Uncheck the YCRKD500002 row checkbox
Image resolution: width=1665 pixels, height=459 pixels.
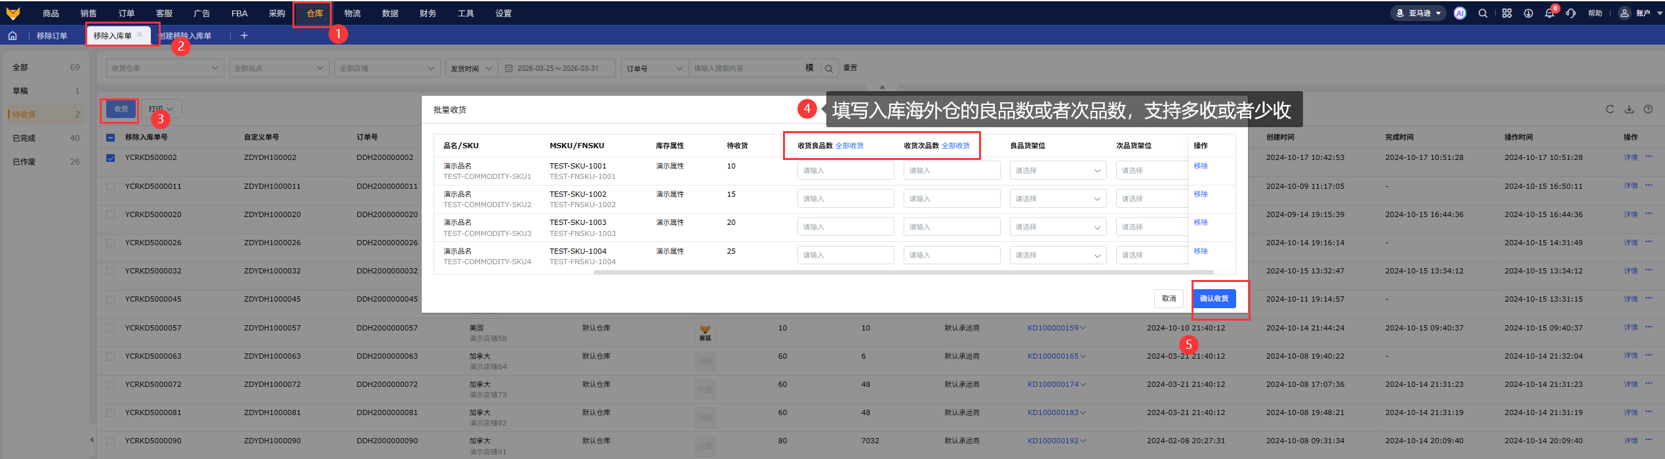coord(110,158)
